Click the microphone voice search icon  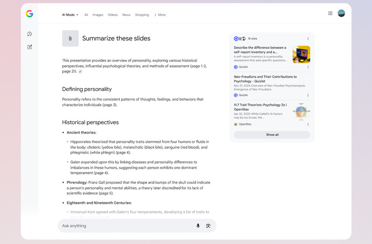(x=198, y=226)
